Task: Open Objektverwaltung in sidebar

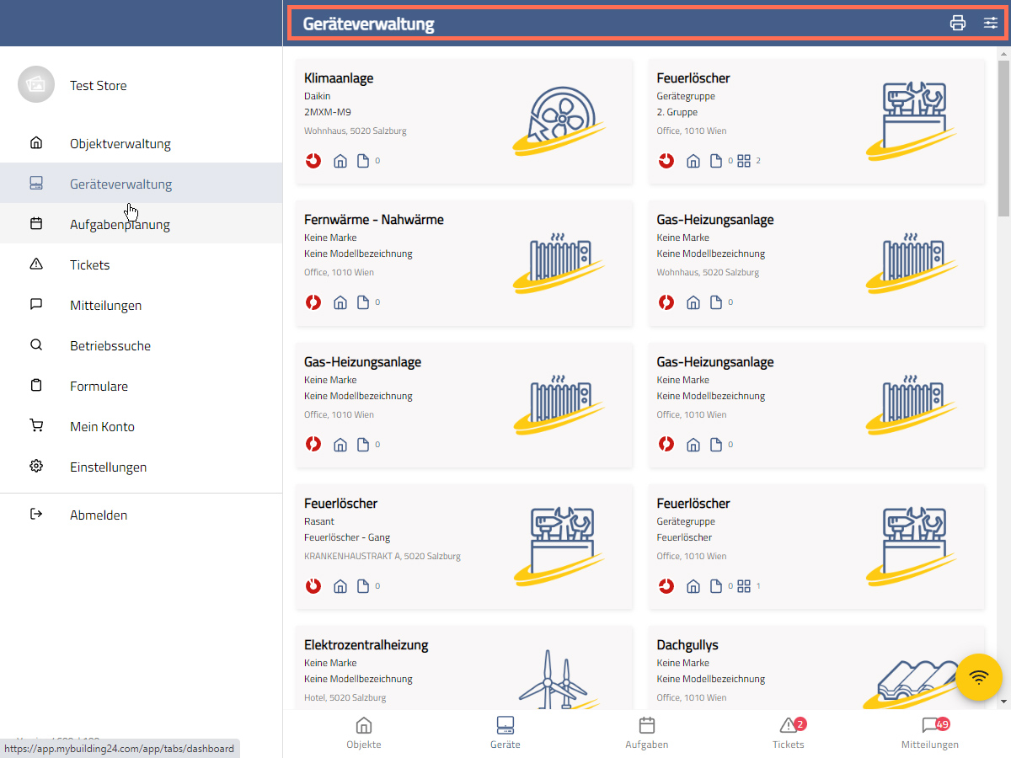Action: point(120,143)
